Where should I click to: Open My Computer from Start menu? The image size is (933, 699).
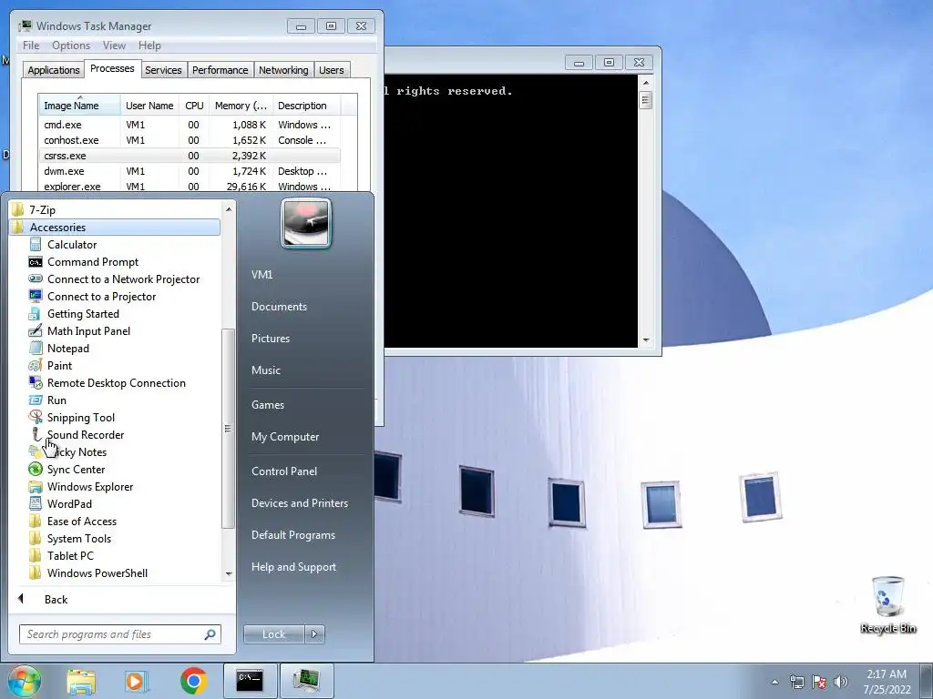pos(285,436)
